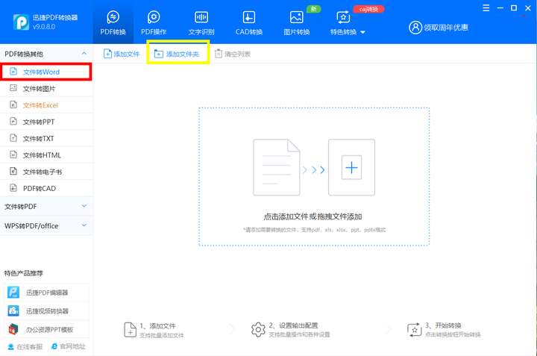537x356 pixels.
Task: Switch to the CAD转换 tab
Action: coord(249,22)
